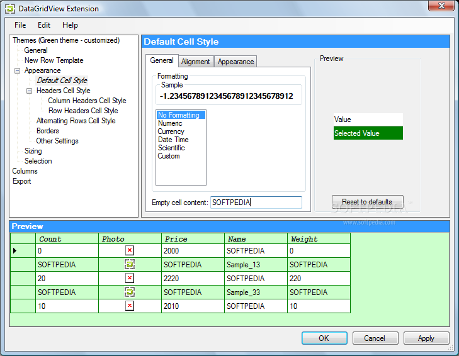Click the broken image icon in the row with Price 2220

[130, 278]
